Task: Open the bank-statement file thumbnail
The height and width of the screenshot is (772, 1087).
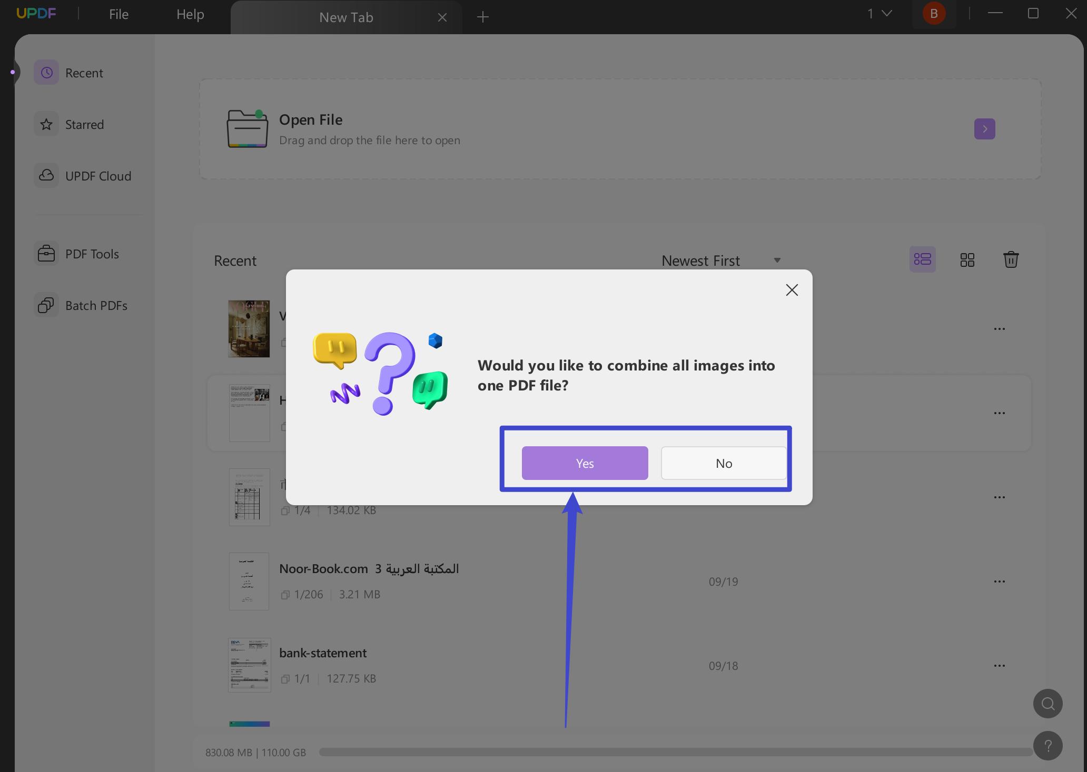Action: click(x=249, y=665)
